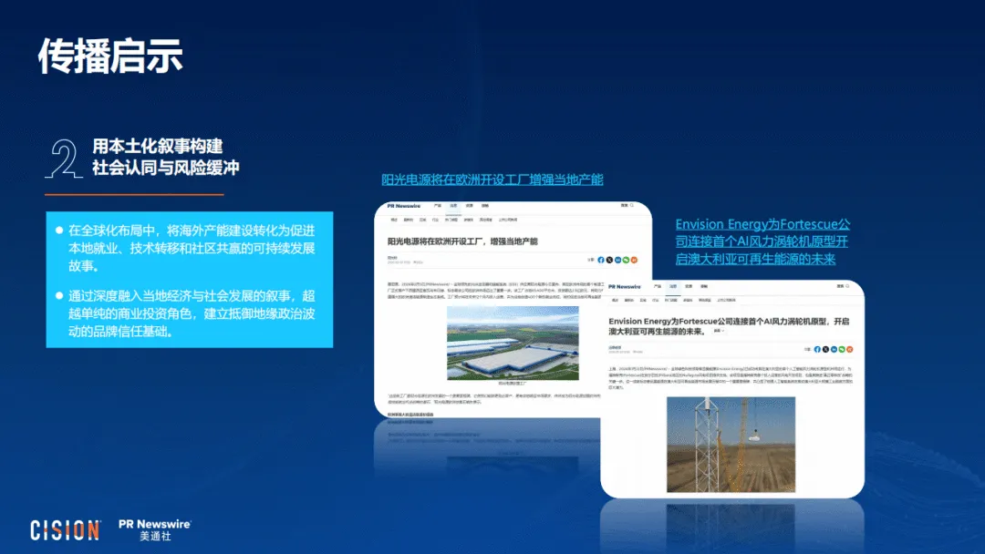Image resolution: width=985 pixels, height=554 pixels.
Task: Open 阳光电源将在欧洲开设工厂增强当地产能 hyperlink
Action: [493, 180]
